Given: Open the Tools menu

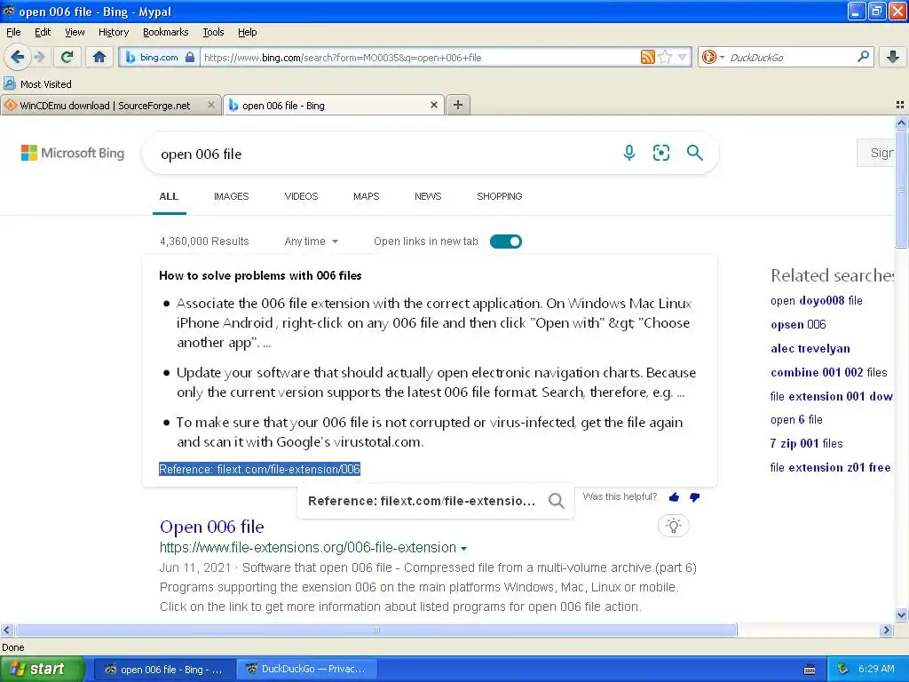Looking at the screenshot, I should [x=213, y=32].
